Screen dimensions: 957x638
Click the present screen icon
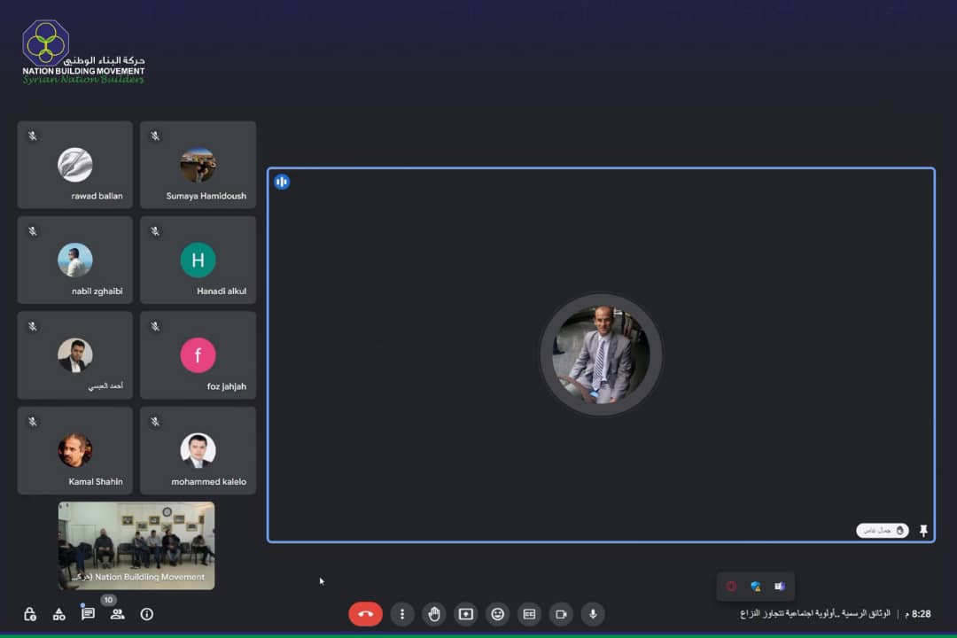point(466,614)
